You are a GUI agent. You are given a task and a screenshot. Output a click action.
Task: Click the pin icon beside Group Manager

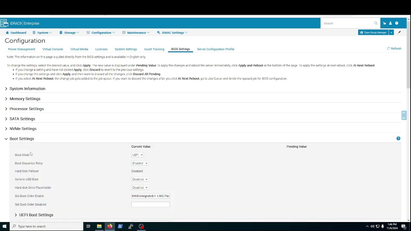[399, 32]
